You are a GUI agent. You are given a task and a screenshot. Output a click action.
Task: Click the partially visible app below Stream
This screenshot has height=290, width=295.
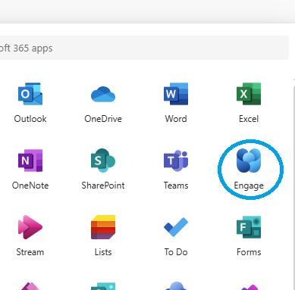(x=30, y=286)
